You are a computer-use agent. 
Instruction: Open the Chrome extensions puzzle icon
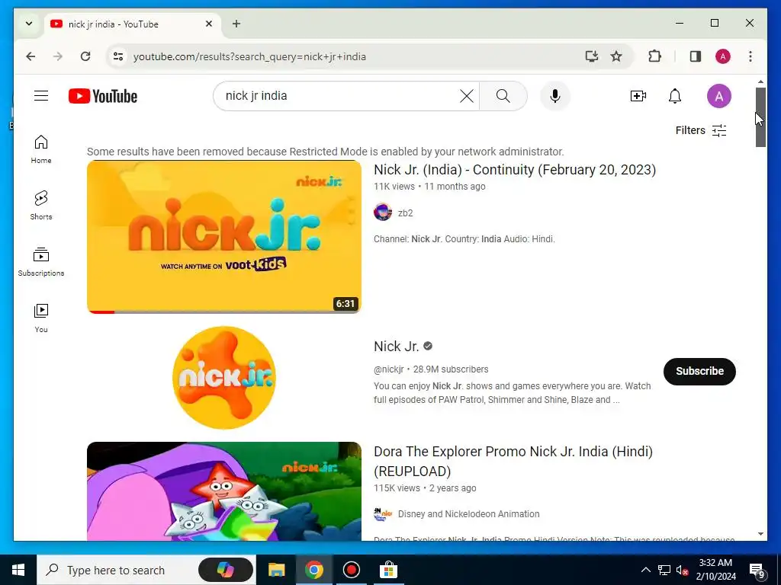pyautogui.click(x=654, y=56)
